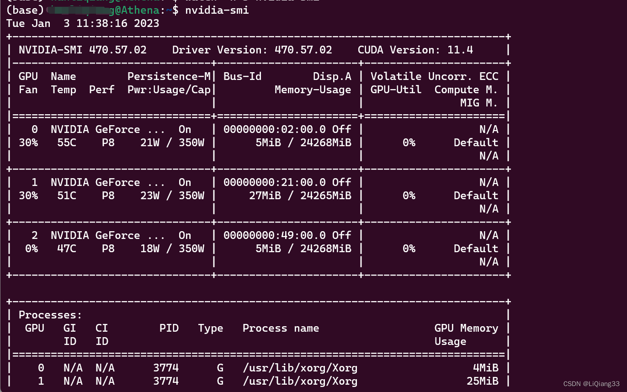This screenshot has width=627, height=392.
Task: Click the Type column header in Processes
Action: [x=211, y=328]
